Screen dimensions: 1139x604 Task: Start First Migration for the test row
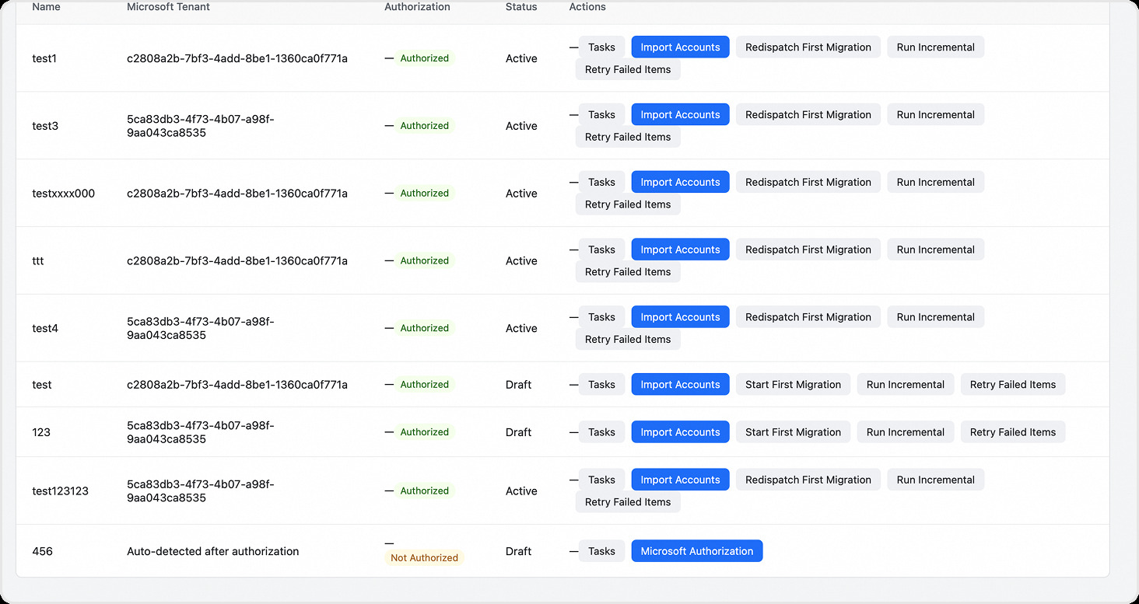click(793, 384)
